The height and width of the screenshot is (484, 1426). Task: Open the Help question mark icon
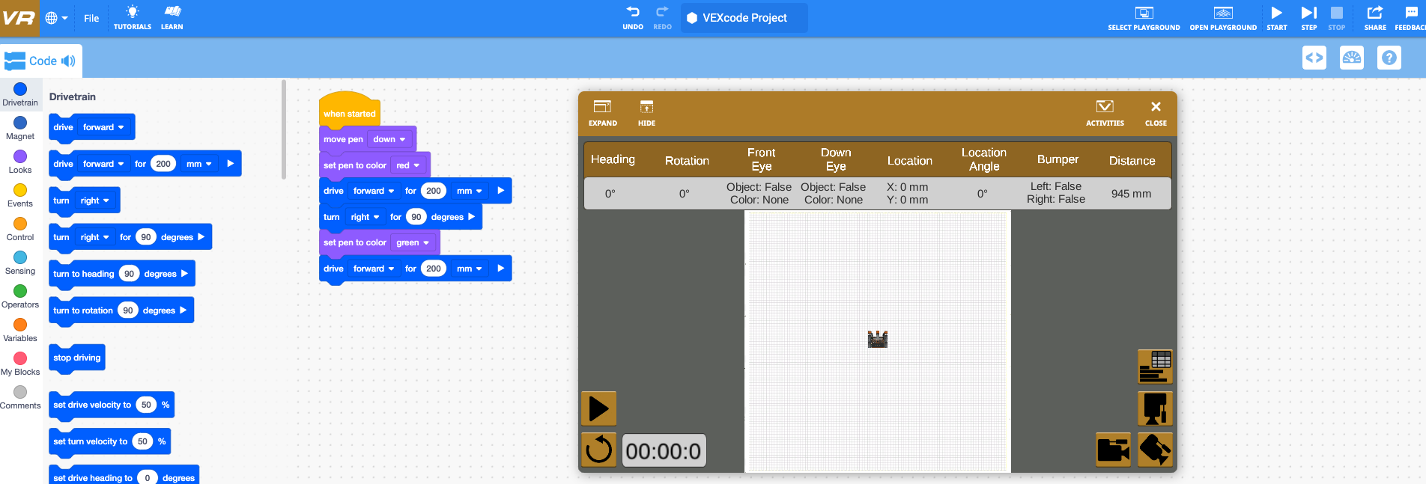click(x=1389, y=58)
